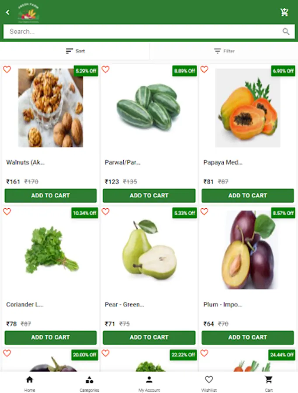This screenshot has width=298, height=393.
Task: Go back using the header arrow
Action: coord(8,12)
